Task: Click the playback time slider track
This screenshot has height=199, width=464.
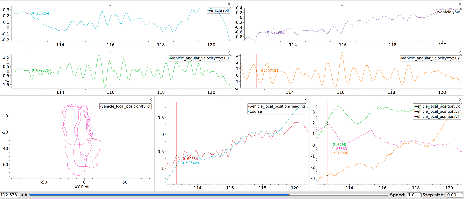Action: [x=208, y=195]
